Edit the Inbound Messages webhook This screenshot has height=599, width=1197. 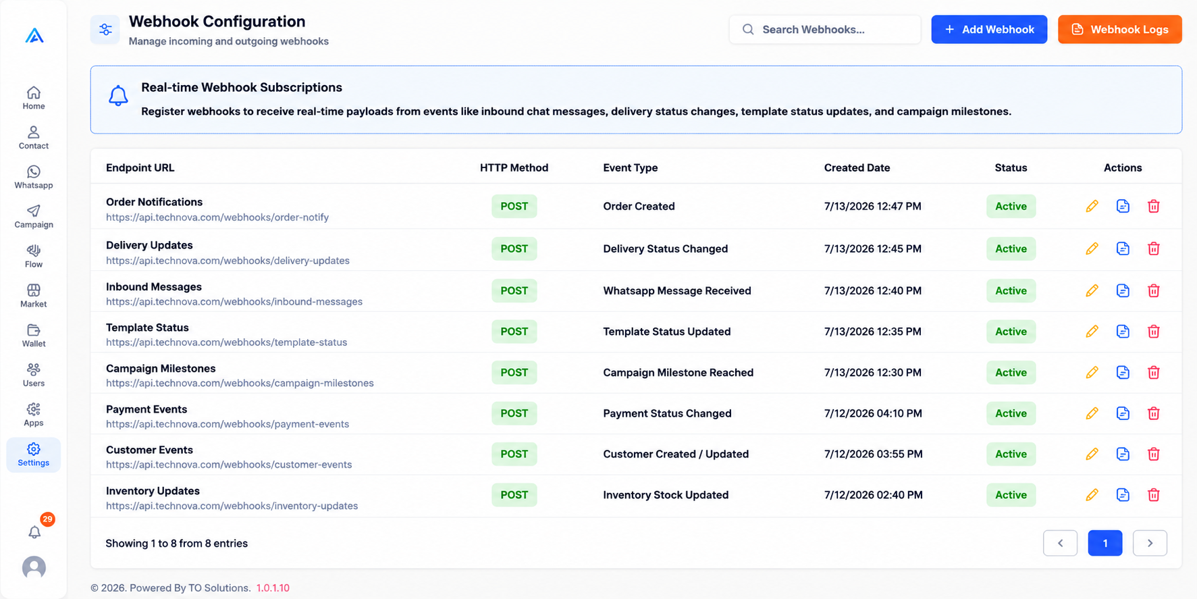tap(1092, 290)
